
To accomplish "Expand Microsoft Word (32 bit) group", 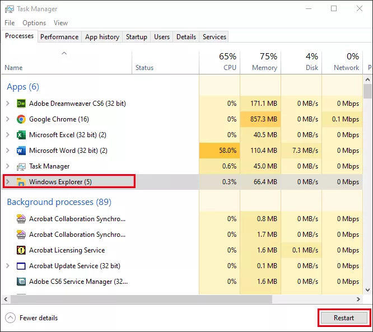I will (8, 151).
